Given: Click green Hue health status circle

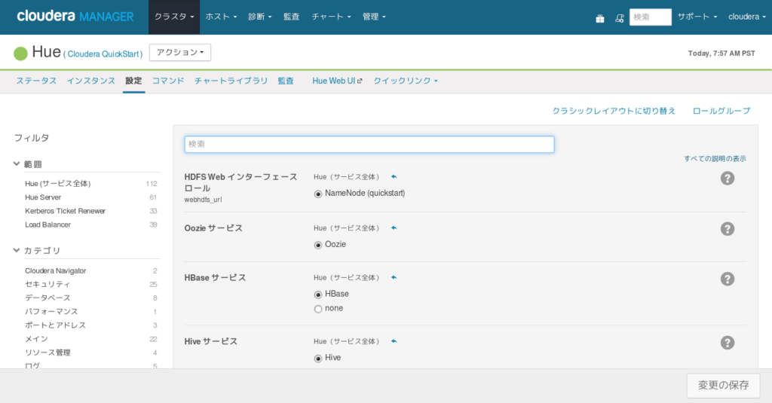Looking at the screenshot, I should 20,53.
